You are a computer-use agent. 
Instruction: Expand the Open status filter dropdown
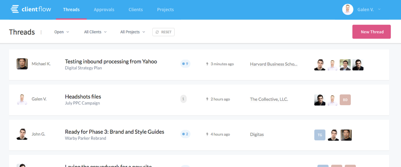tap(62, 32)
